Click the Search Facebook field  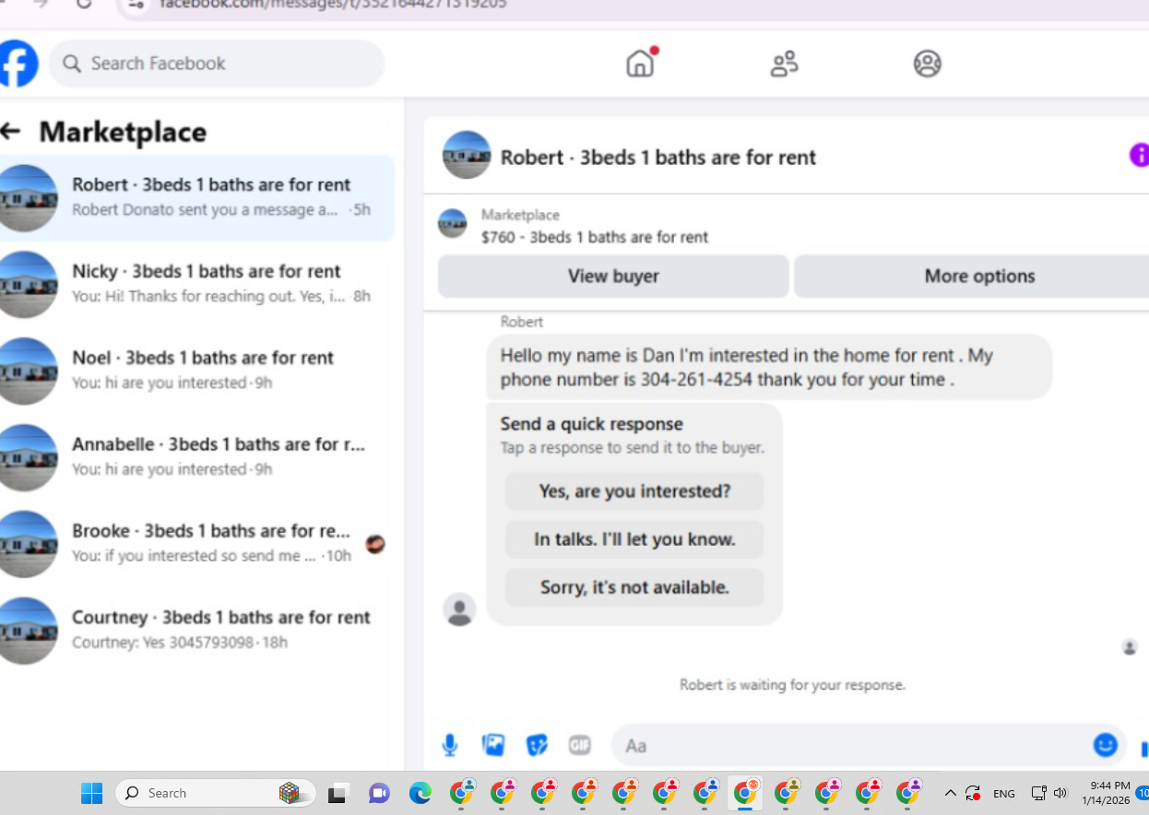click(x=217, y=64)
